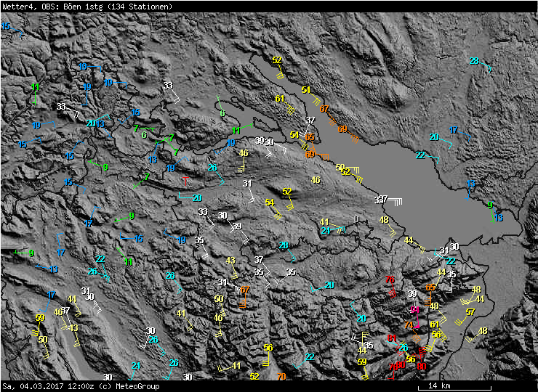Click the 'Sa, 04.03.2017 12:00z' timestamp
Viewport: 538px width, 392px height.
click(x=44, y=386)
